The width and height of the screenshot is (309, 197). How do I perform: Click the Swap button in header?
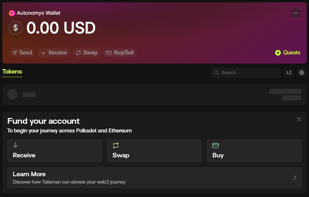coord(87,53)
